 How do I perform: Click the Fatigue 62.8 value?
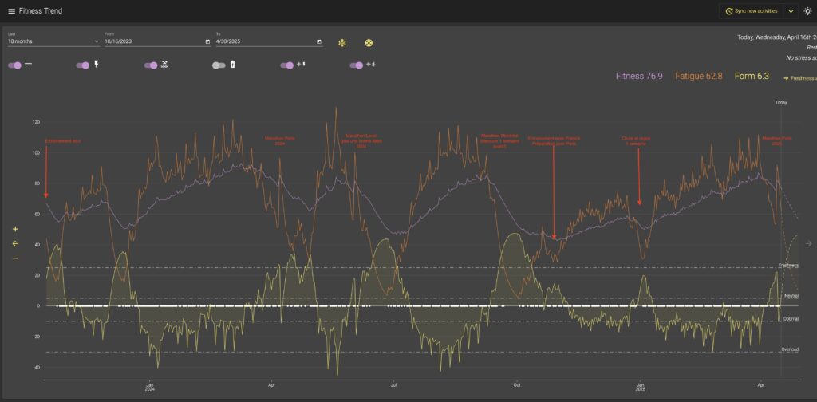point(699,76)
